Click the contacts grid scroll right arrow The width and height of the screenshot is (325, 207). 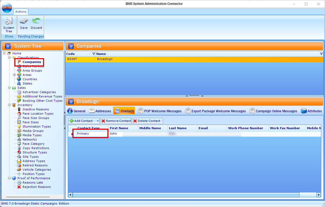319,195
